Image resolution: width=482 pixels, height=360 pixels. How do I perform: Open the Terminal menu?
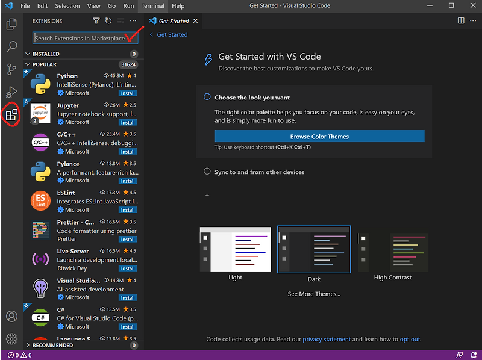tap(152, 5)
